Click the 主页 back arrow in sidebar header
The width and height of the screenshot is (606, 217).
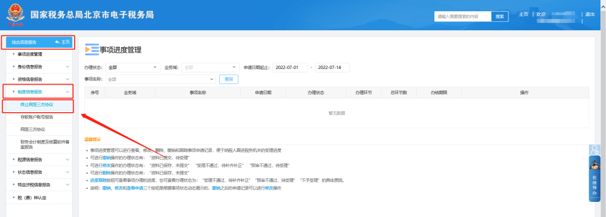[62, 42]
